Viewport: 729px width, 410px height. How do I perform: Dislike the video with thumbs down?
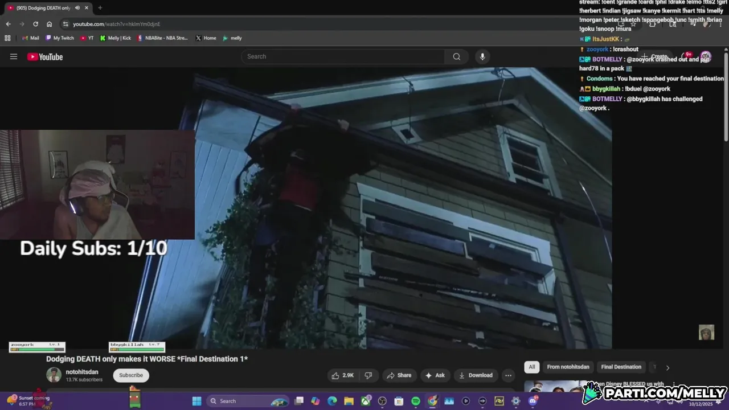[368, 375]
